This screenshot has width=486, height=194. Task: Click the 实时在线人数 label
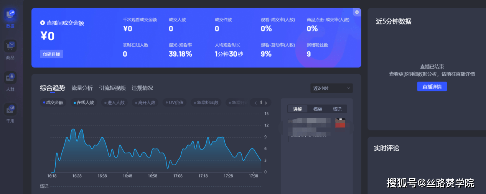tap(135, 45)
